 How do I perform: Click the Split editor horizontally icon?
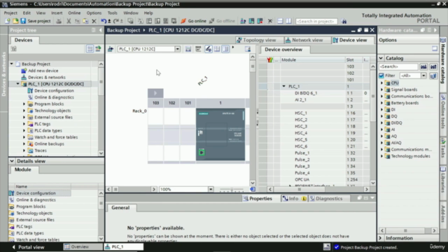280,21
